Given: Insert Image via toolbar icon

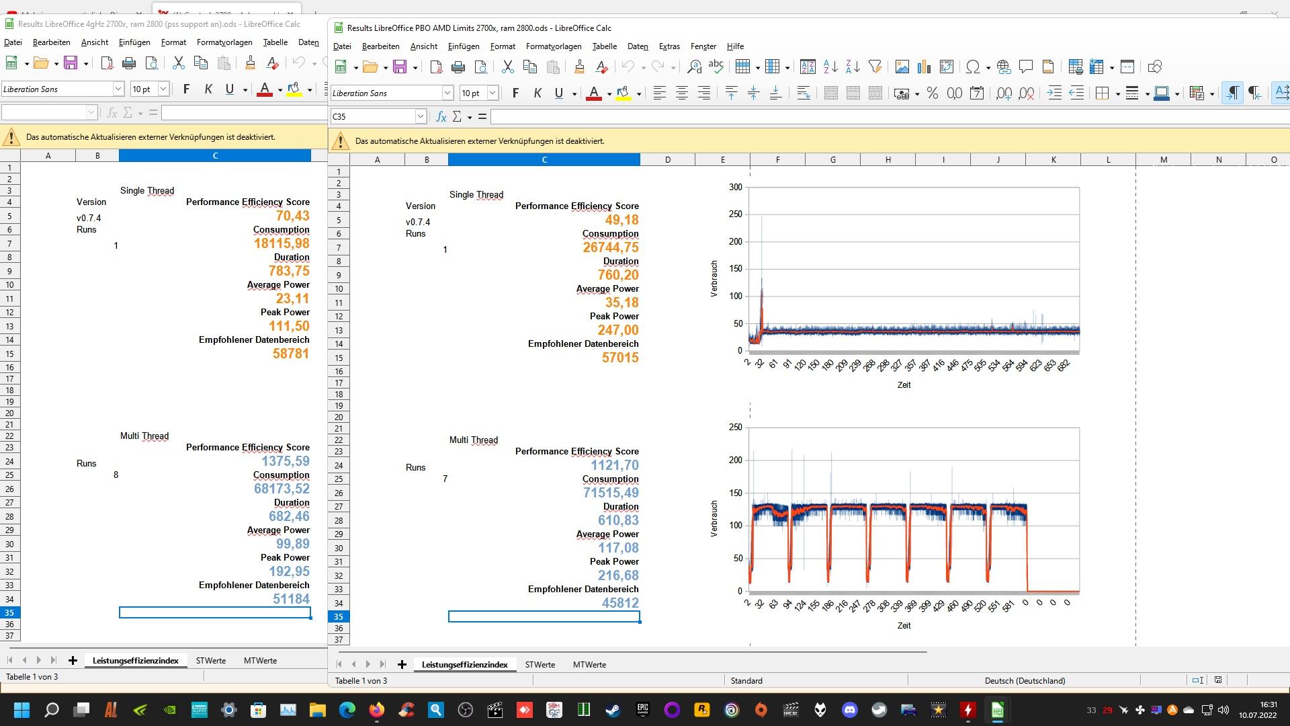Looking at the screenshot, I should tap(902, 67).
